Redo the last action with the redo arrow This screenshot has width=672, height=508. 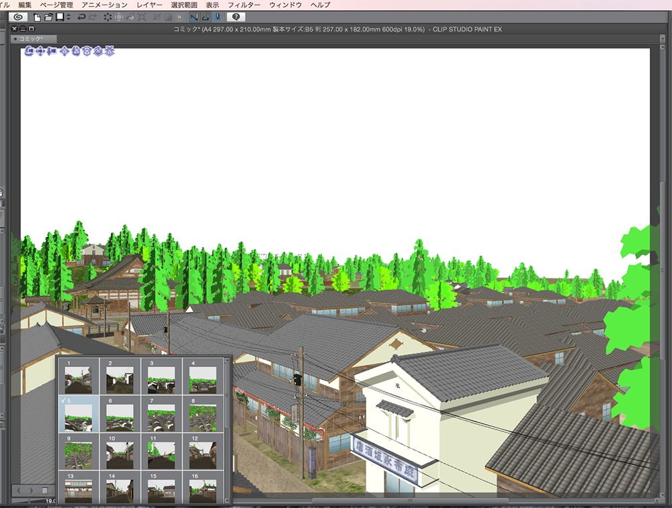click(93, 17)
